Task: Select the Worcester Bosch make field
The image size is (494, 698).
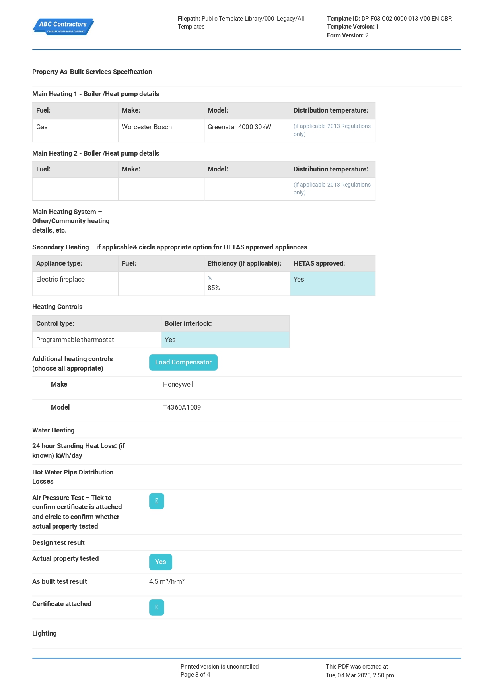Action: tap(161, 130)
